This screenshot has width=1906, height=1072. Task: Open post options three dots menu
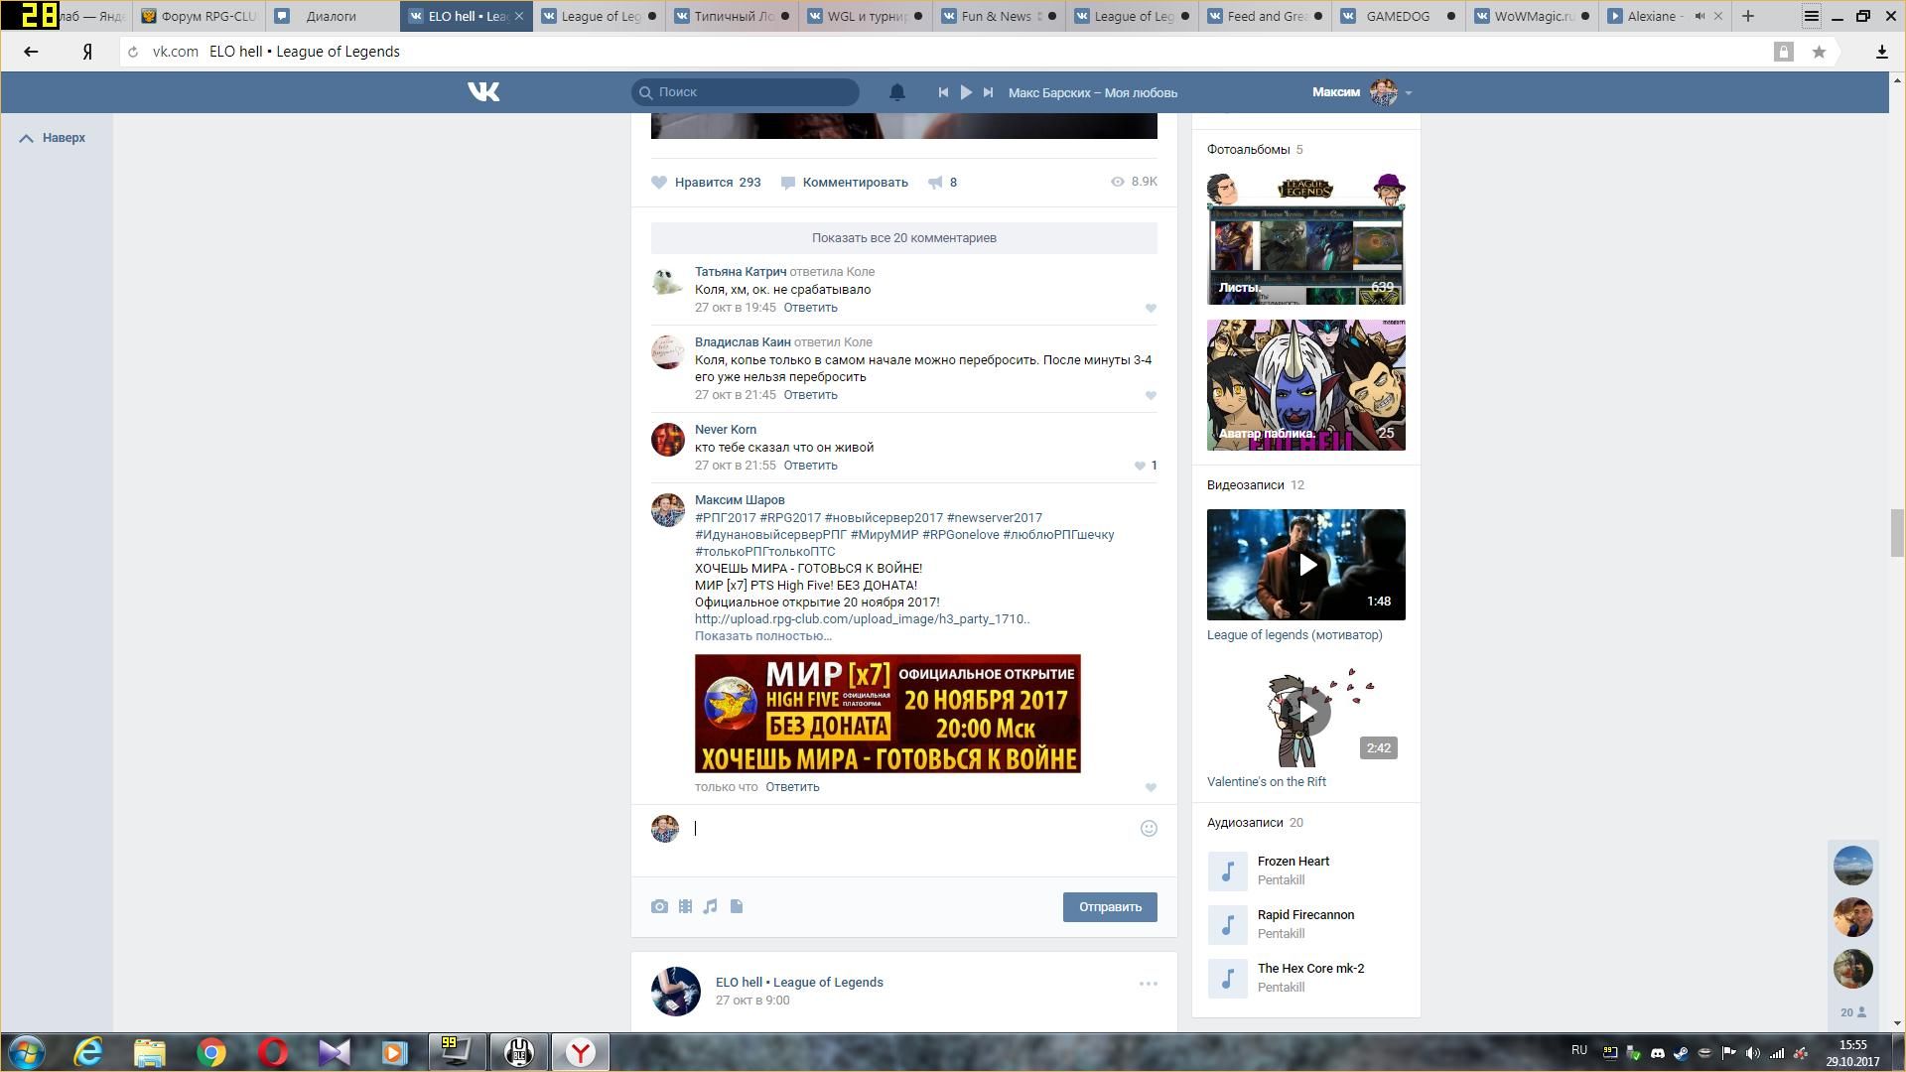click(x=1149, y=984)
